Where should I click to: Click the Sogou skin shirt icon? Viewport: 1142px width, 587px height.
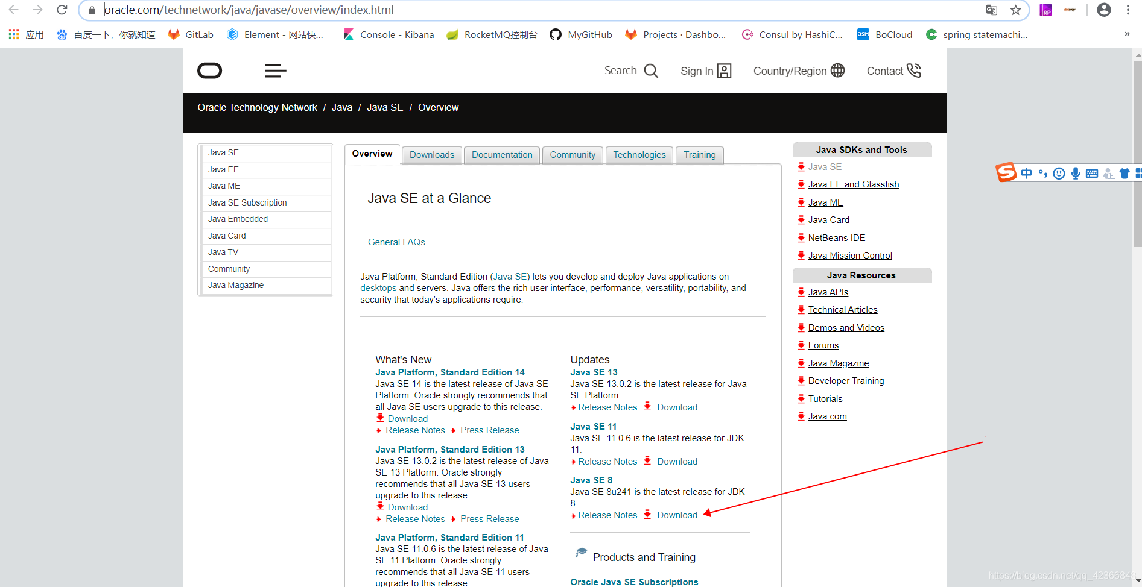pos(1125,174)
